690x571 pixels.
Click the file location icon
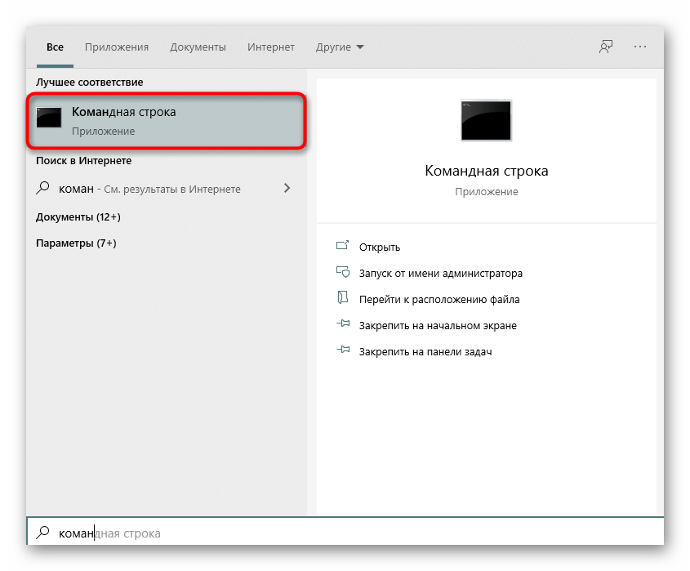point(342,299)
